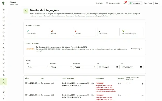Viewport: 162px width, 101px height.
Task: Click Ver as execuções link
Action: 136,49
